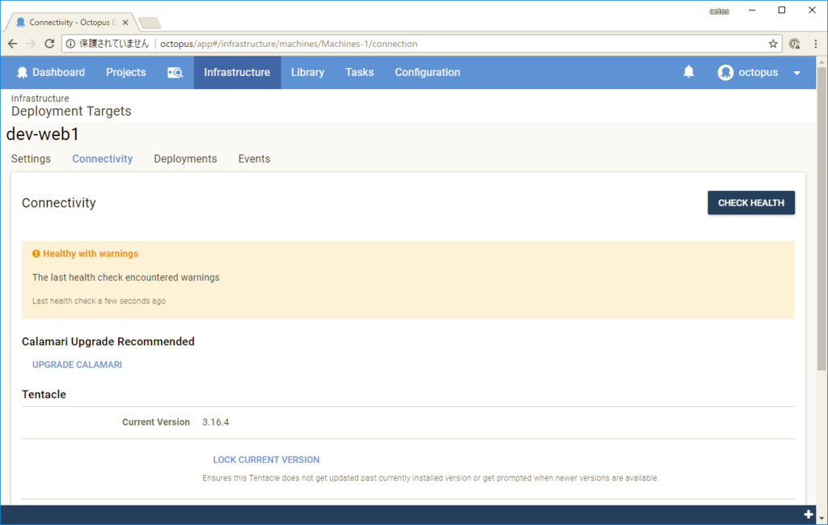Image resolution: width=828 pixels, height=525 pixels.
Task: Click UPGRADE CALAMARI link
Action: click(77, 365)
